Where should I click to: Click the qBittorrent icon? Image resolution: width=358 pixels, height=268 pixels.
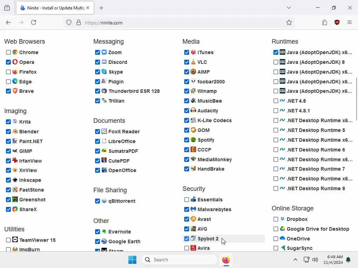(x=104, y=201)
